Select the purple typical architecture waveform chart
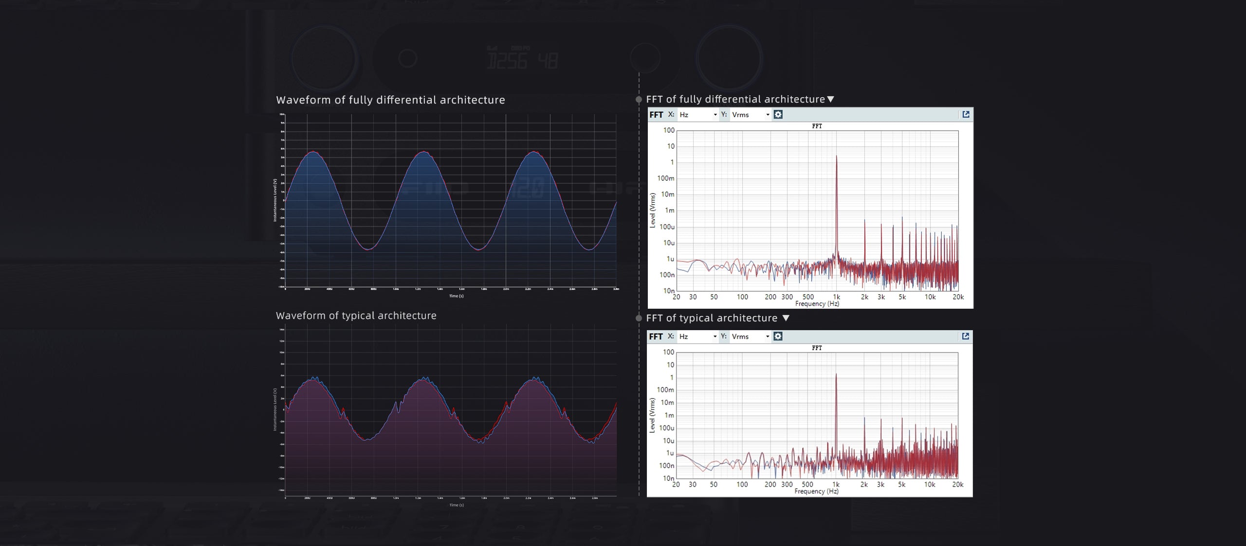 tap(450, 413)
